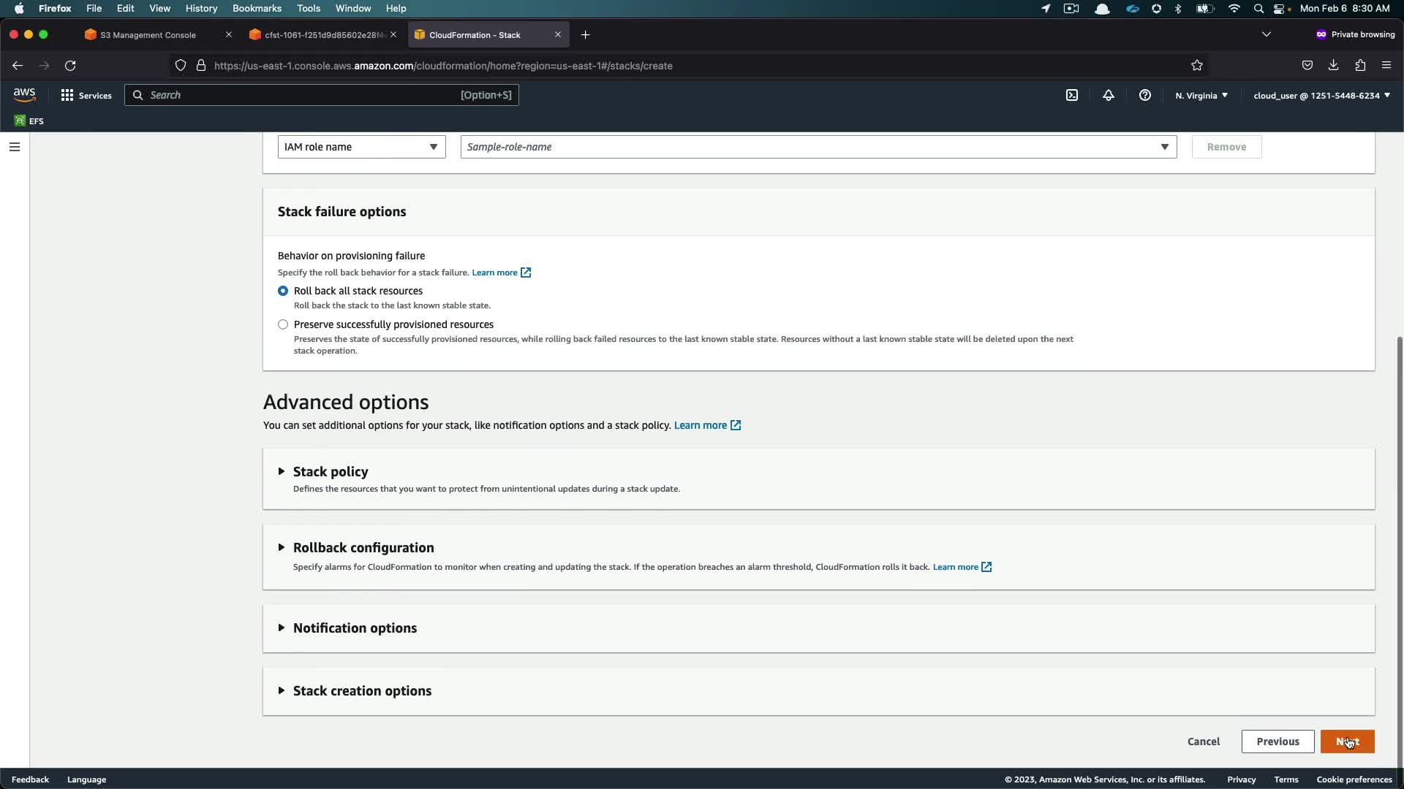
Task: Select Preserve successfully provisioned resources option
Action: click(x=283, y=324)
